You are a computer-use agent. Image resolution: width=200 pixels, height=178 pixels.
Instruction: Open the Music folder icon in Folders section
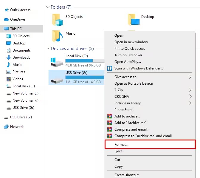(x=58, y=36)
